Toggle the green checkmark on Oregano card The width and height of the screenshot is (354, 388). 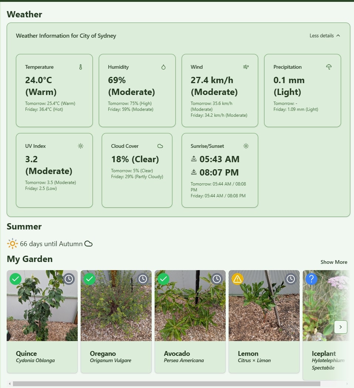pos(90,279)
